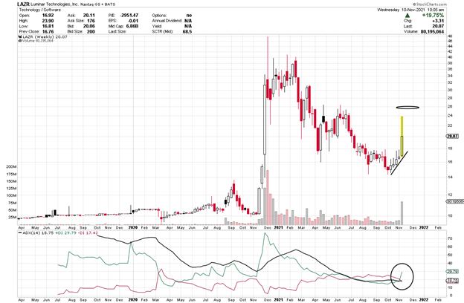Click the Nasdaq GS + BATS exchange label
The height and width of the screenshot is (303, 464).
(x=97, y=4)
